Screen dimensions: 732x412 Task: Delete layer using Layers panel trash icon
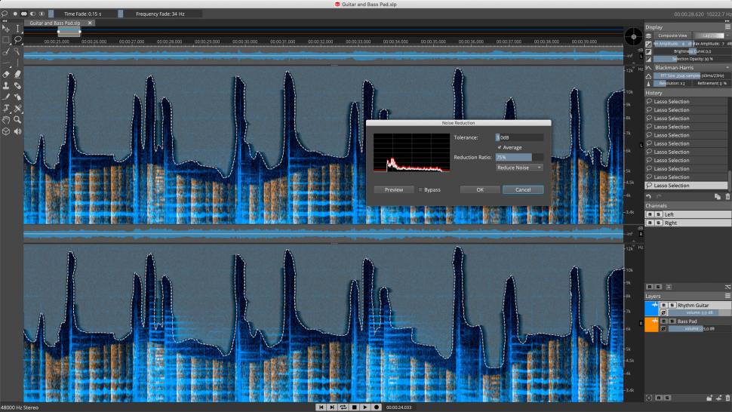[x=727, y=397]
